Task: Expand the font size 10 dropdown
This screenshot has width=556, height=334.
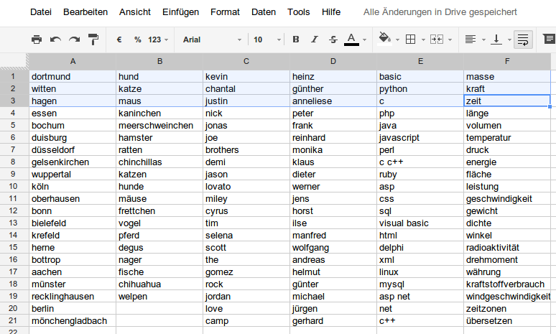Action: pos(264,40)
